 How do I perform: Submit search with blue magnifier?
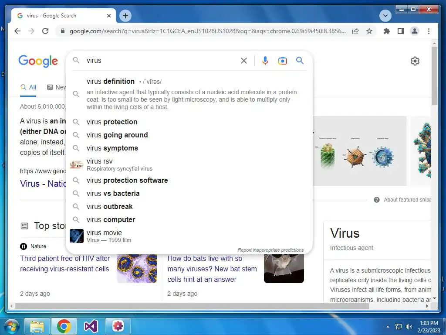(x=300, y=60)
